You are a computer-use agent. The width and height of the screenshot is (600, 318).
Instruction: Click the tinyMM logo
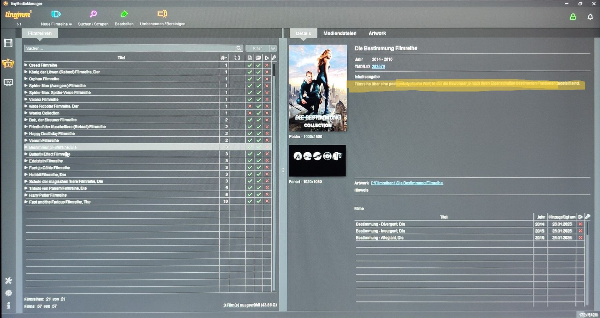[18, 15]
